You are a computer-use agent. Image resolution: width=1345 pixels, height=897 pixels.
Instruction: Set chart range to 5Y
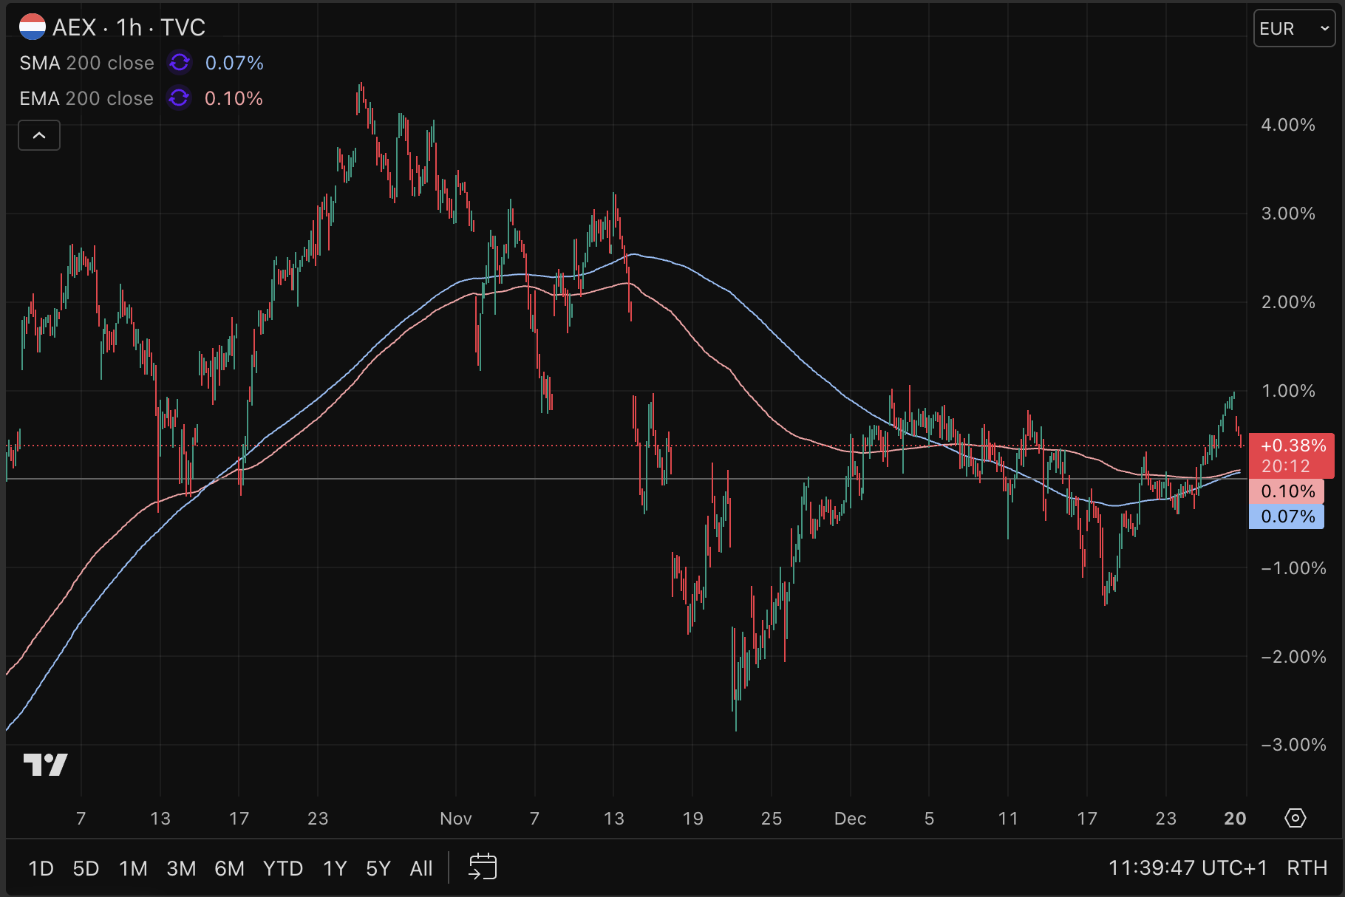378,868
